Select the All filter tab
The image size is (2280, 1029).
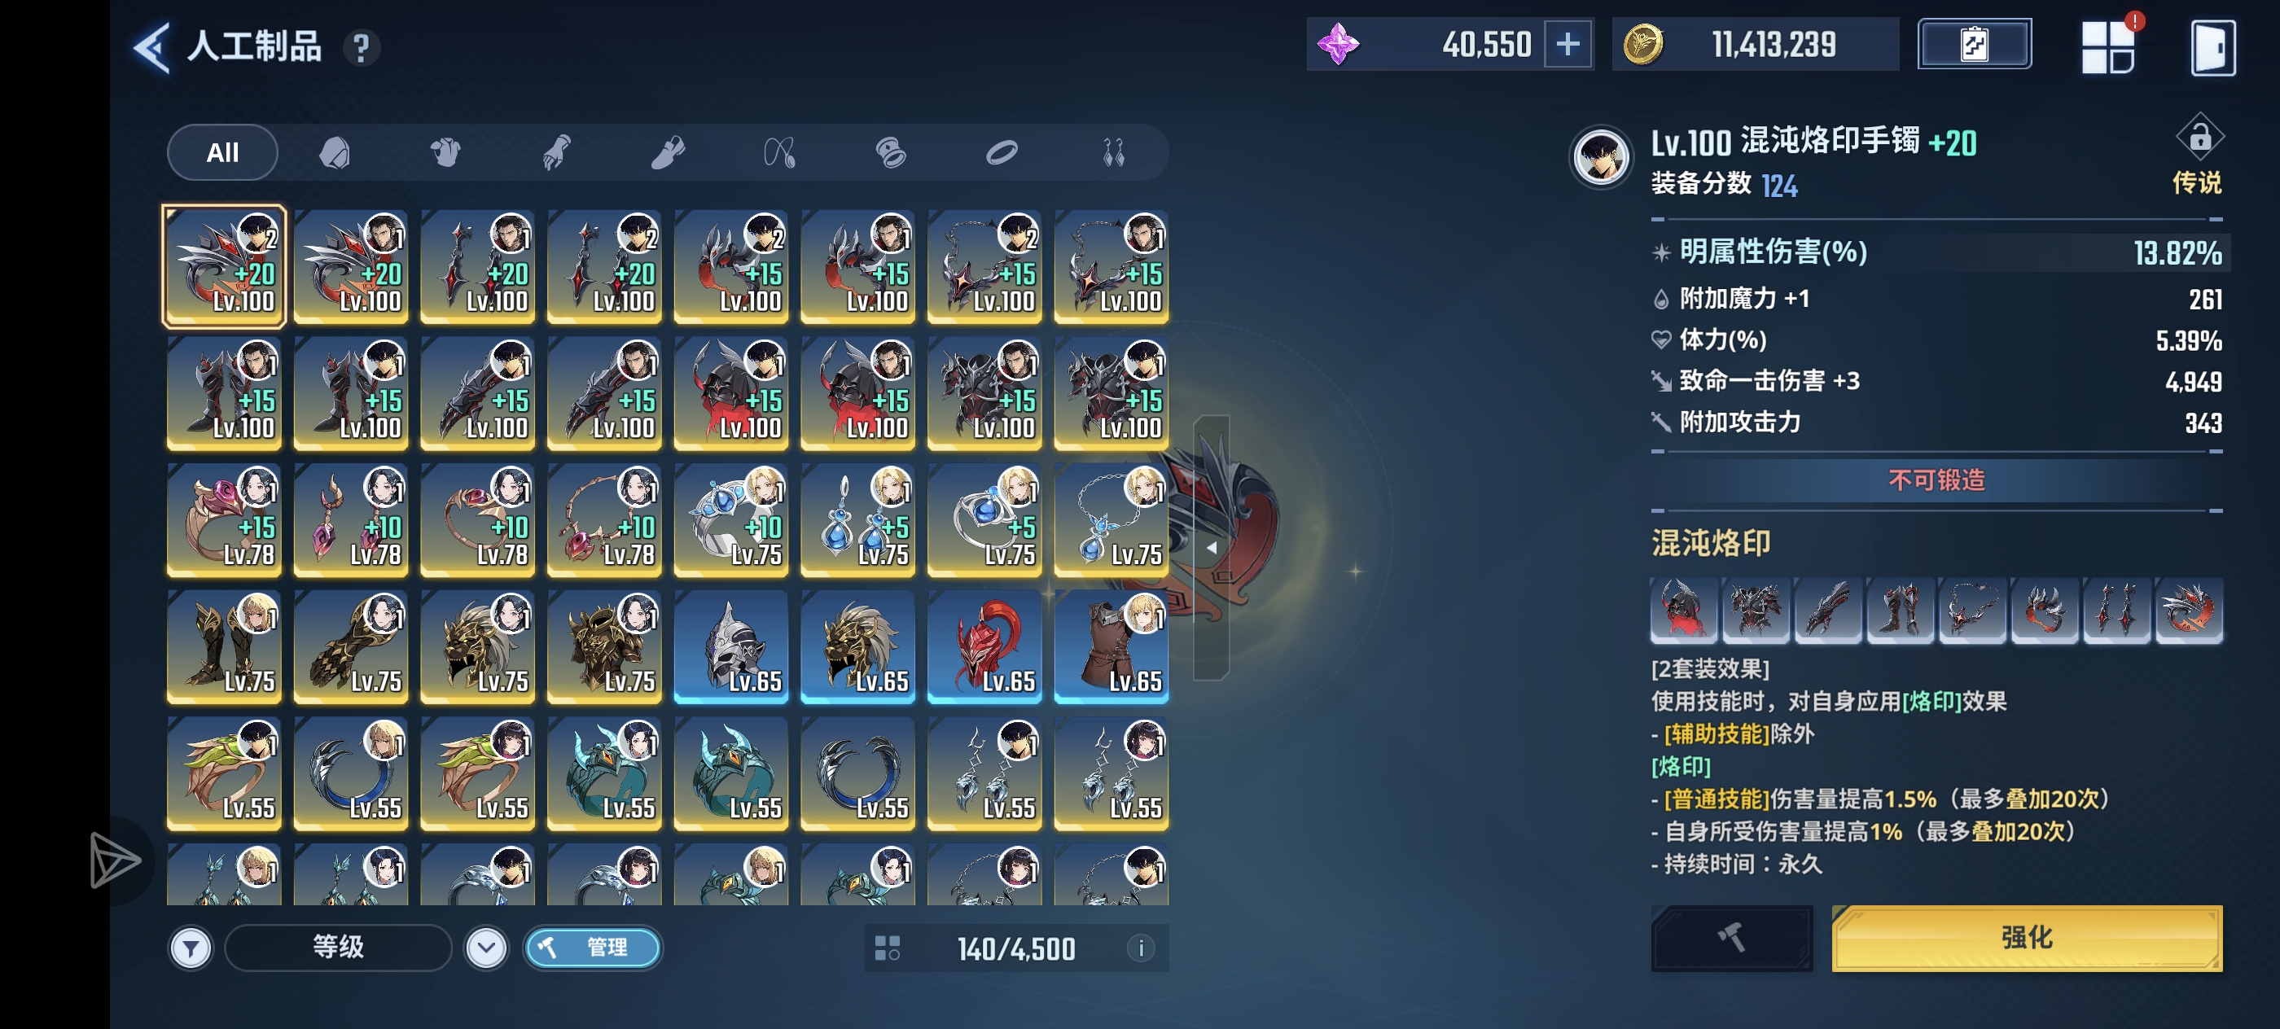[222, 152]
